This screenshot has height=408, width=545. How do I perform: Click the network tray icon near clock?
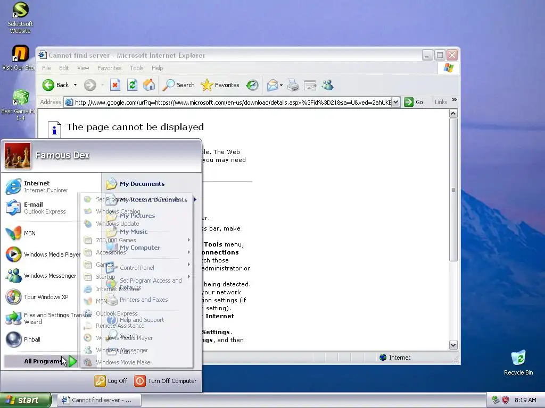(496, 400)
